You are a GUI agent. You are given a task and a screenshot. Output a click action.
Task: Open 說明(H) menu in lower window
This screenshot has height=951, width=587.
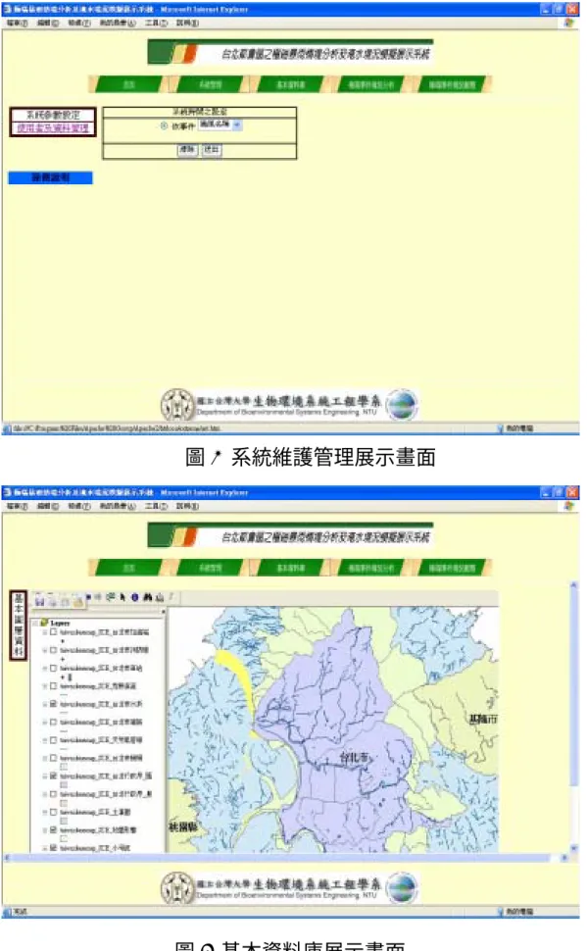coord(187,506)
